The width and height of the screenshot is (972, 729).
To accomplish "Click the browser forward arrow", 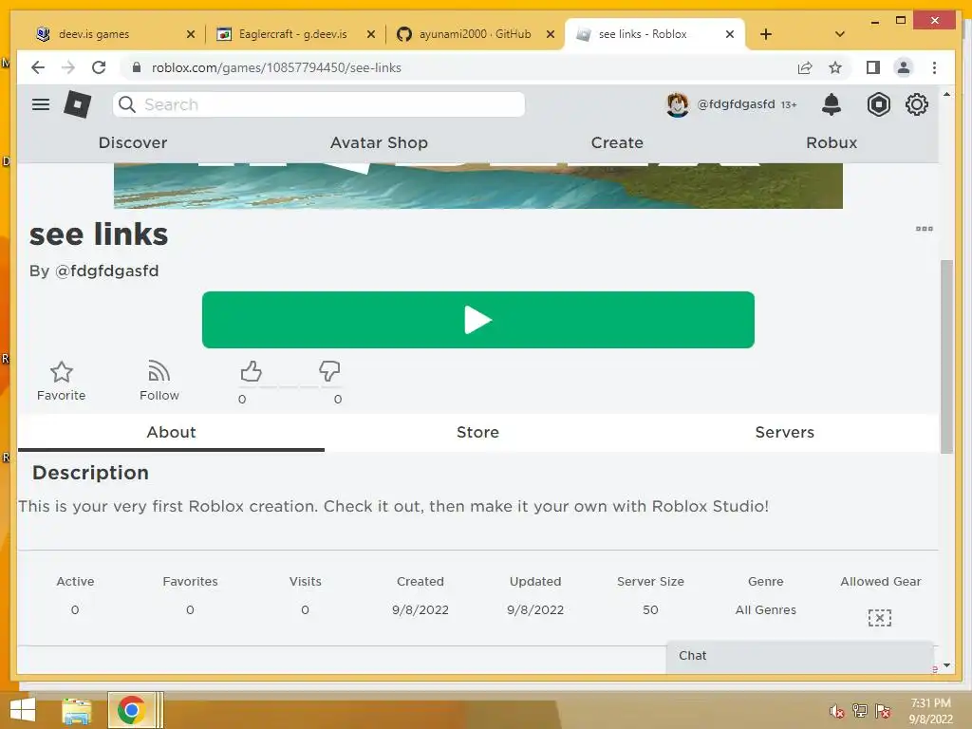I will pyautogui.click(x=68, y=67).
